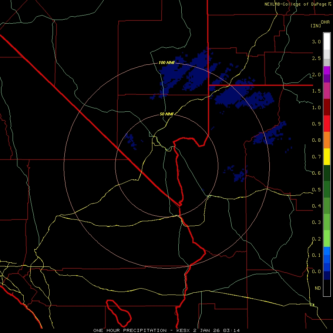Image resolution: width=333 pixels, height=333 pixels.
Task: Click the 0.7 legend value
Action: pos(316,157)
